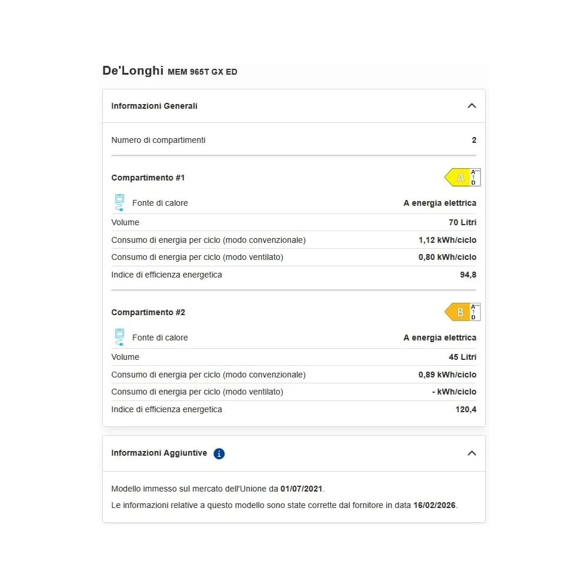Click the A-to-D scale beside the A badge

click(475, 178)
